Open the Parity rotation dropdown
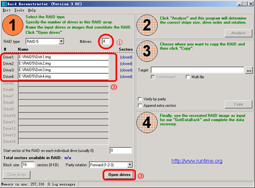 pos(130,165)
